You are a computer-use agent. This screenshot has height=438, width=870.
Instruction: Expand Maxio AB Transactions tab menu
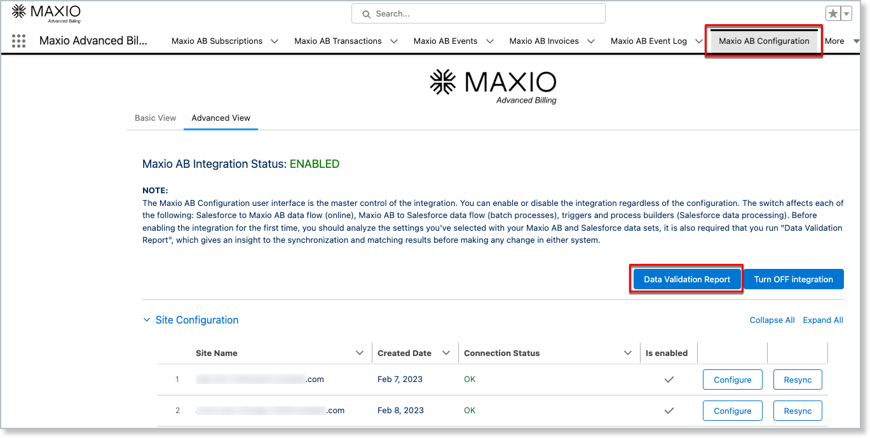coord(394,41)
